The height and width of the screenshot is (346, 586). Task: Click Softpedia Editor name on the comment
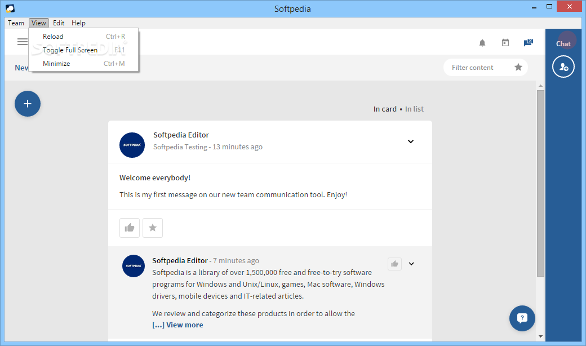pos(180,260)
